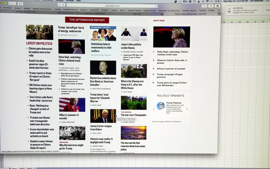Expand the Smarter Home Devices bookmarks folder

click(43, 9)
